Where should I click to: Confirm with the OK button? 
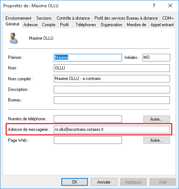(74, 182)
